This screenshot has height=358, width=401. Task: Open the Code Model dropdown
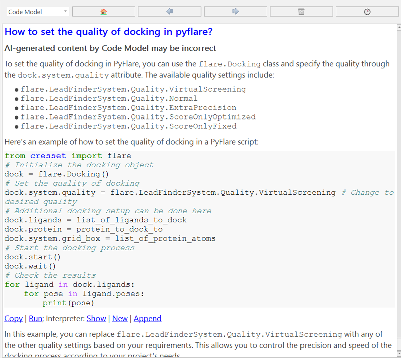coord(38,12)
